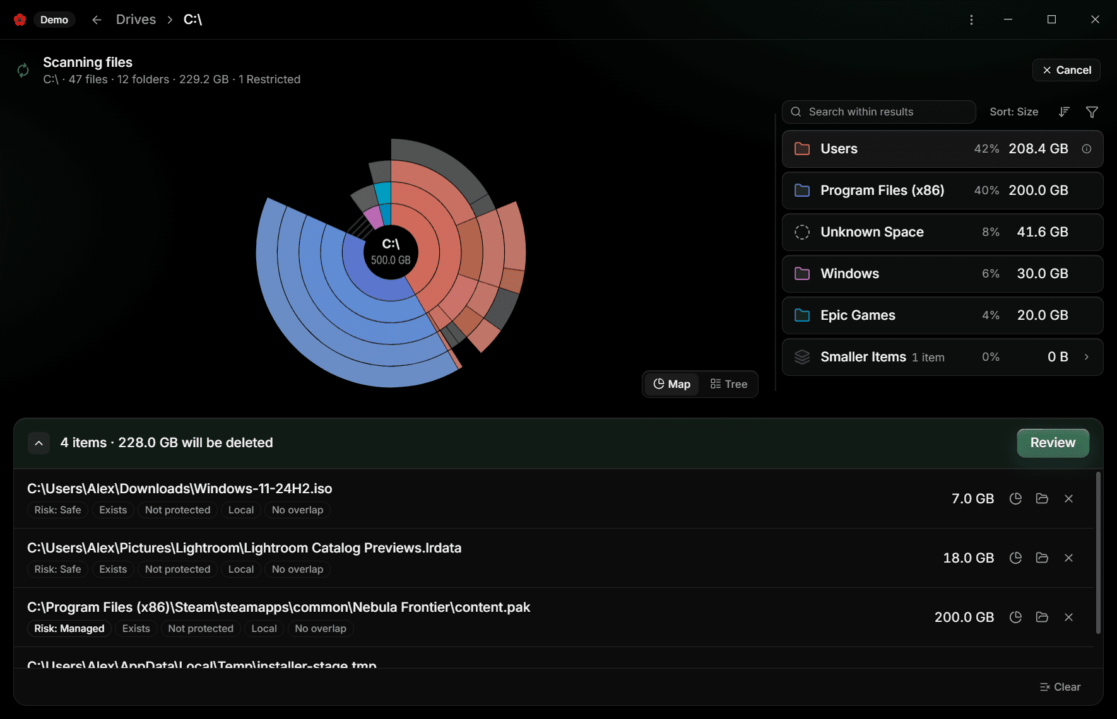Click the info icon on the Users row
Image resolution: width=1117 pixels, height=719 pixels.
1087,149
